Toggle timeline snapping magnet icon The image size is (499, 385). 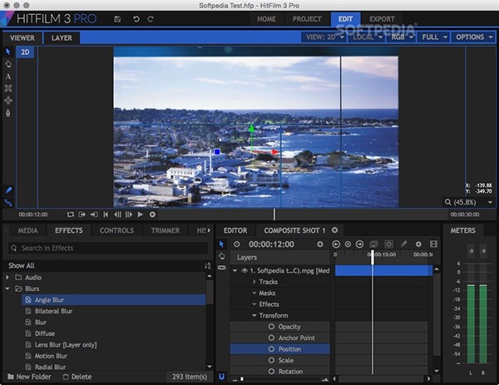coord(222,377)
